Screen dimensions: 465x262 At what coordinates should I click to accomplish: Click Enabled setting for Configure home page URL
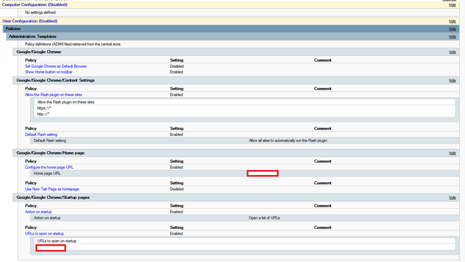pos(176,167)
